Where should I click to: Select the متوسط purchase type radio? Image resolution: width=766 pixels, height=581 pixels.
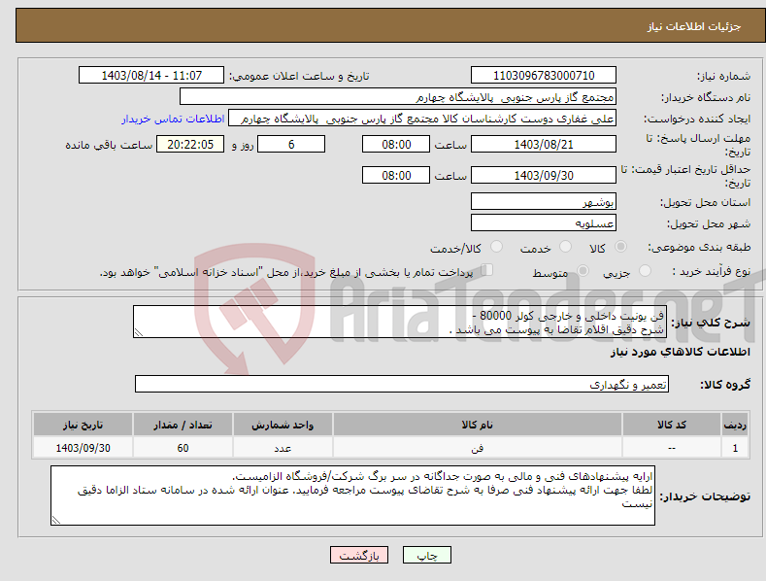coord(583,270)
